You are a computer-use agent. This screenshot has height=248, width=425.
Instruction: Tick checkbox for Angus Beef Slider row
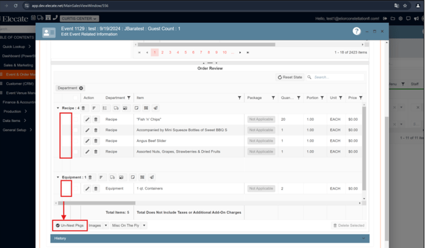click(75, 141)
